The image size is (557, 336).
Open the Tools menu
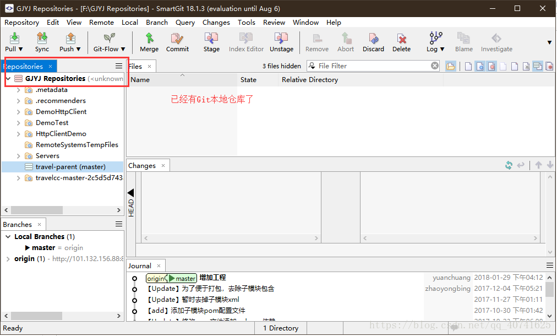pyautogui.click(x=246, y=23)
